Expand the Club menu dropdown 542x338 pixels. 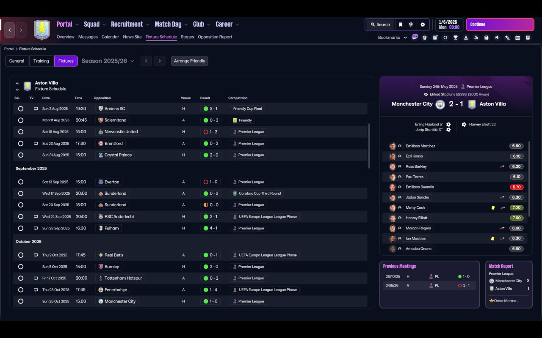(x=209, y=25)
